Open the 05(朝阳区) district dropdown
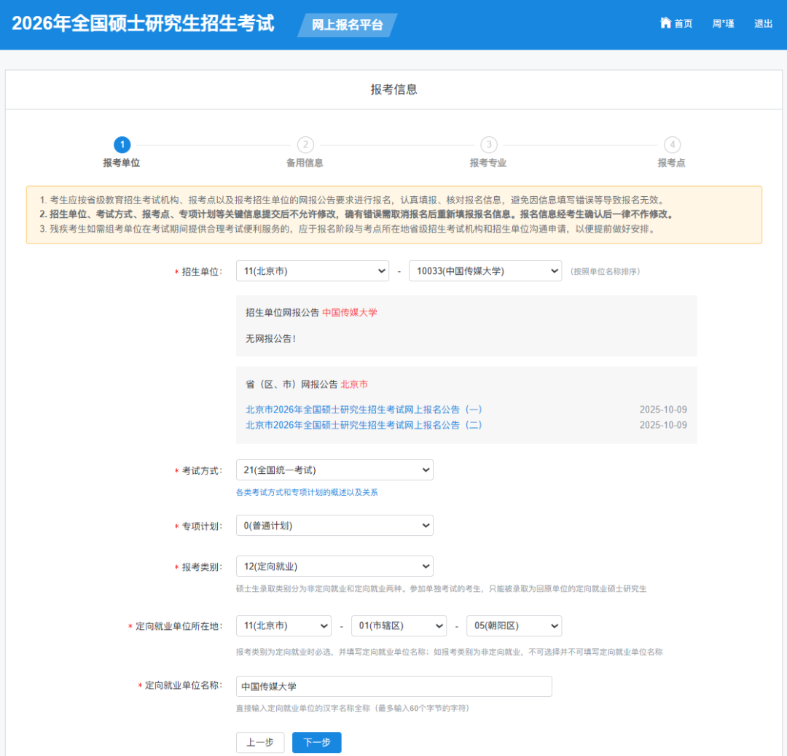 (514, 626)
